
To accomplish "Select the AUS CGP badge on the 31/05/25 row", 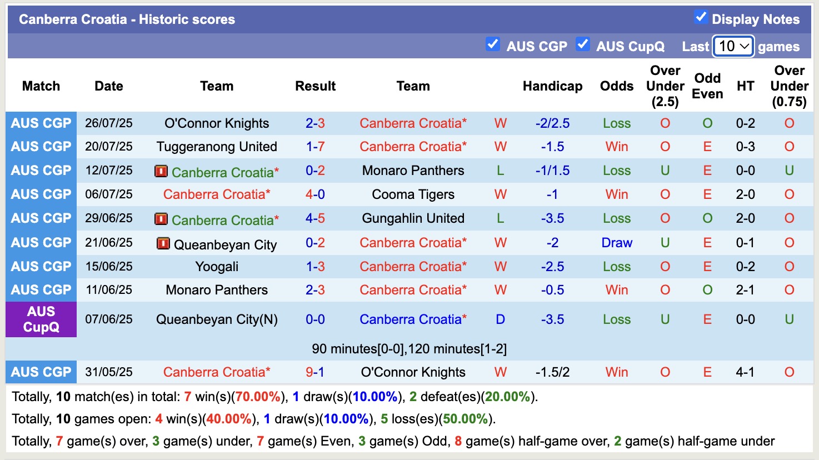I will pos(41,372).
